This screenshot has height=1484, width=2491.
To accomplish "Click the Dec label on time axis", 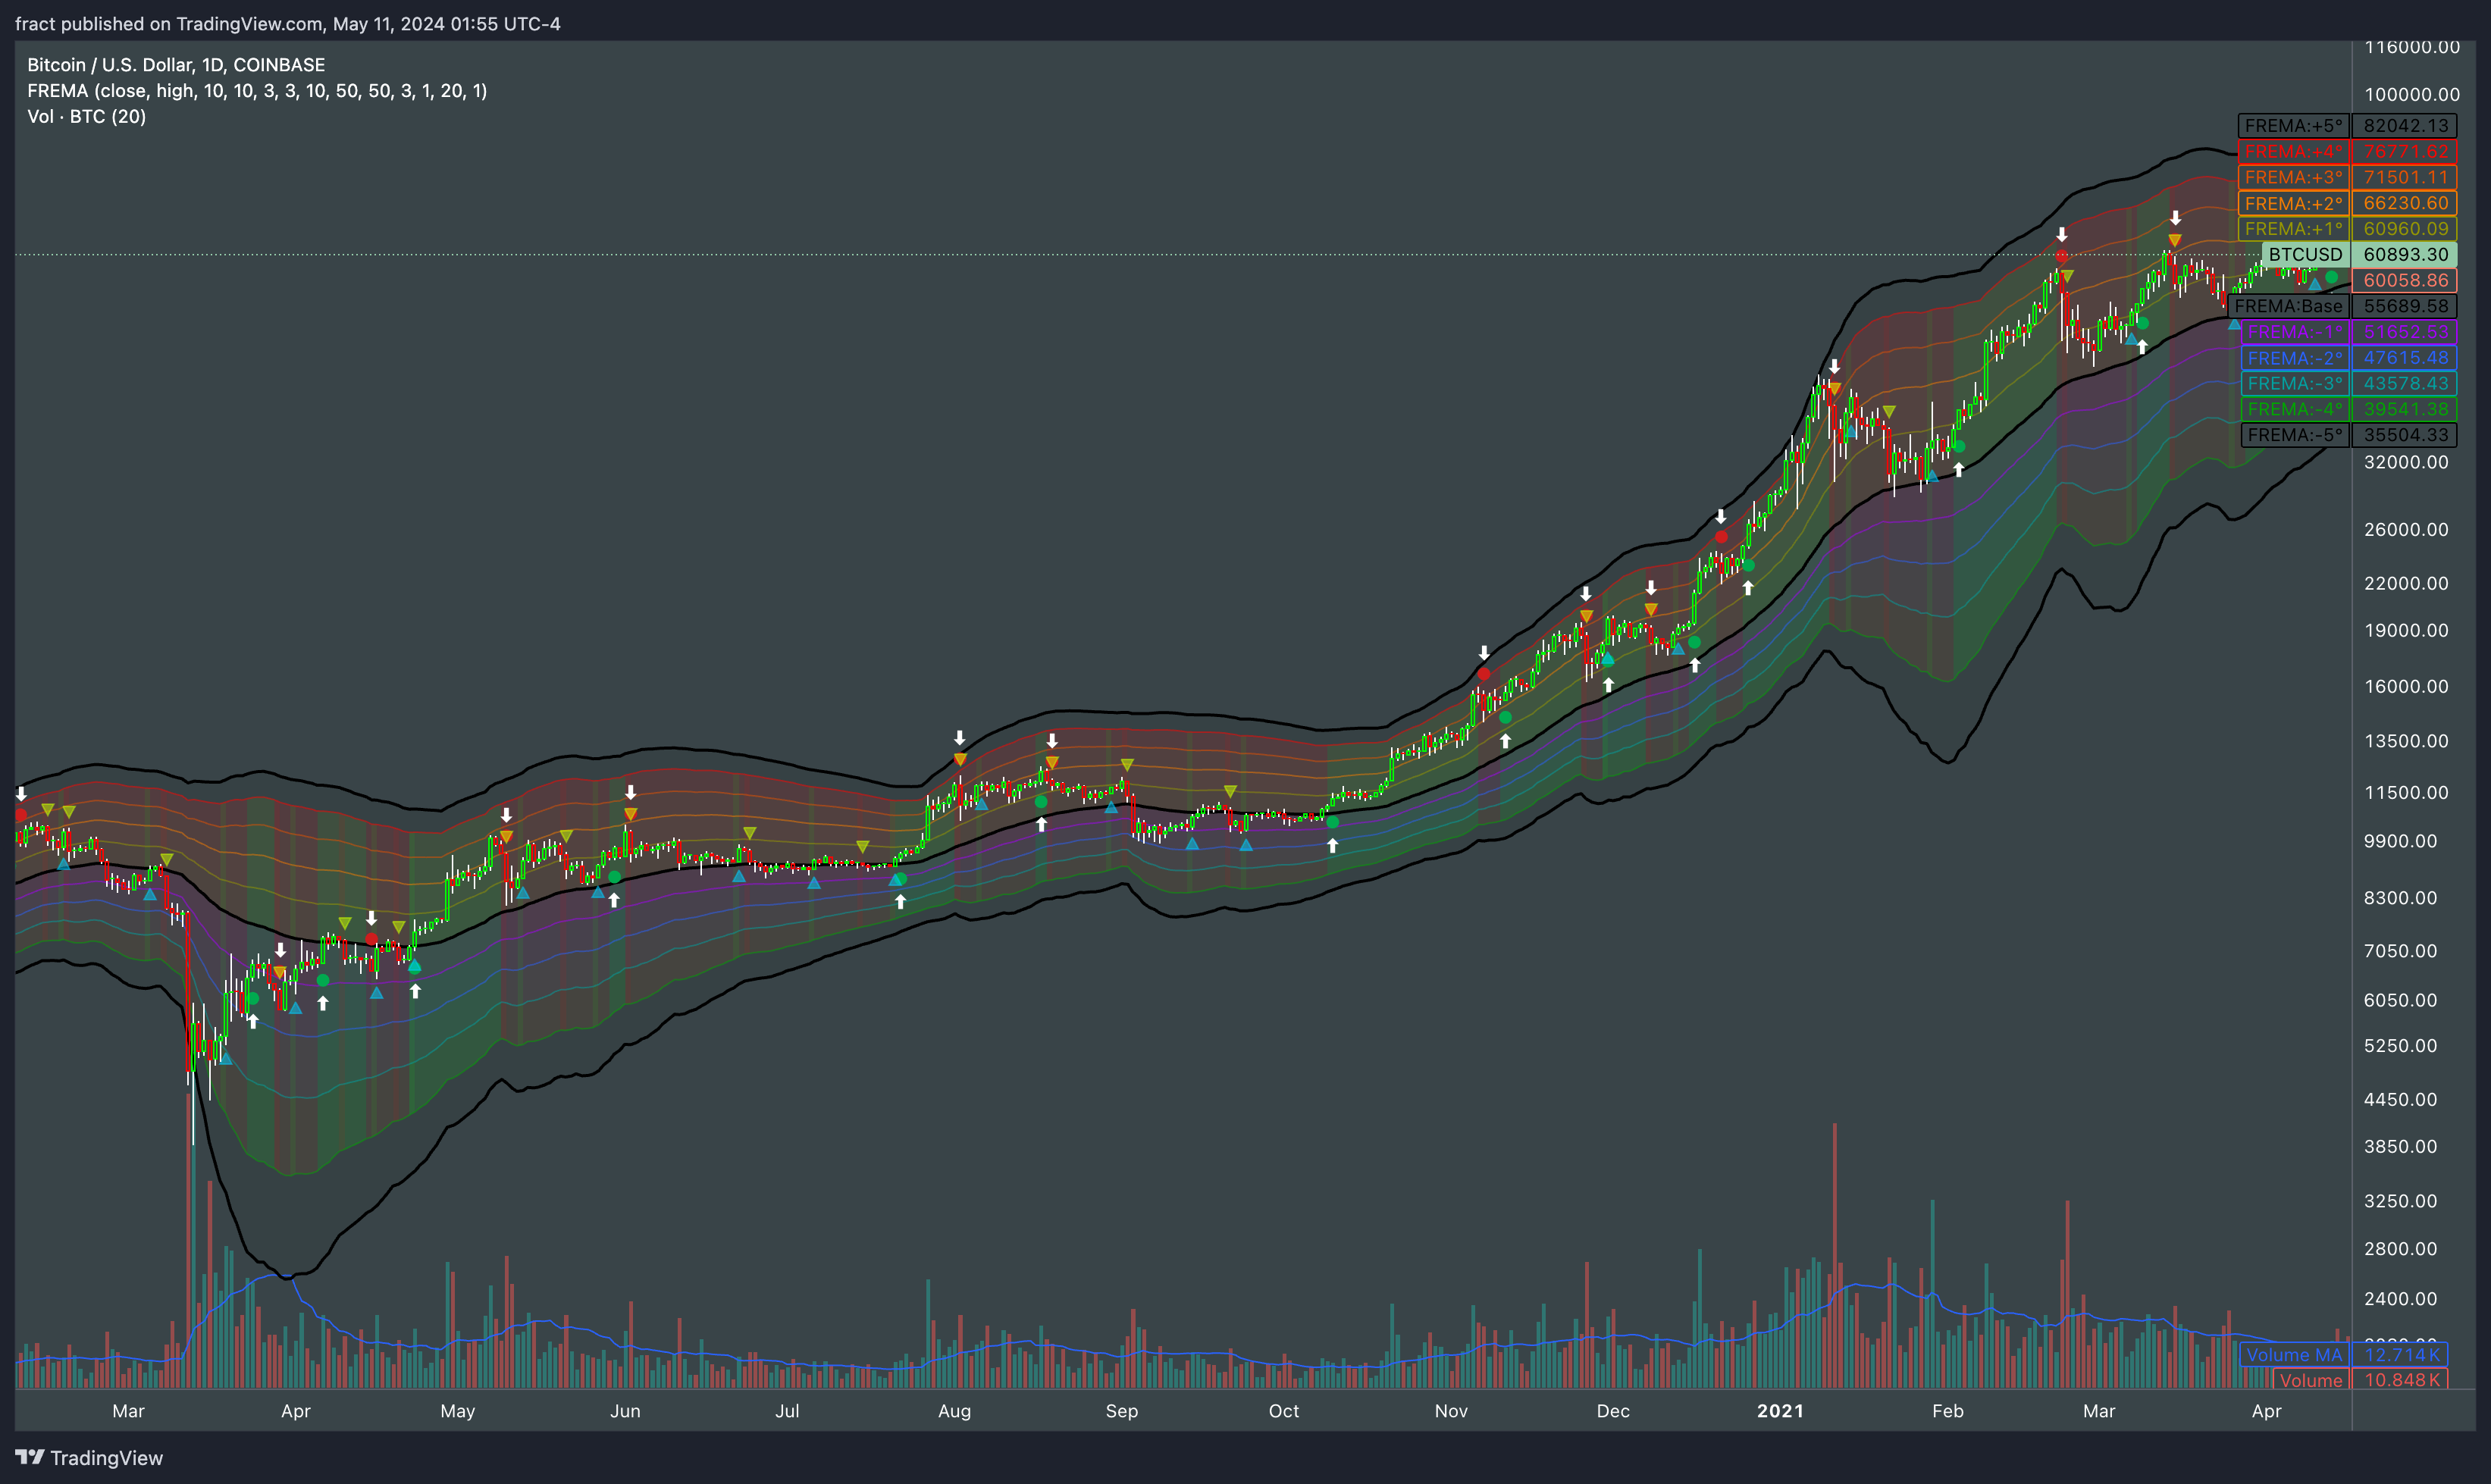I will [x=1613, y=1411].
